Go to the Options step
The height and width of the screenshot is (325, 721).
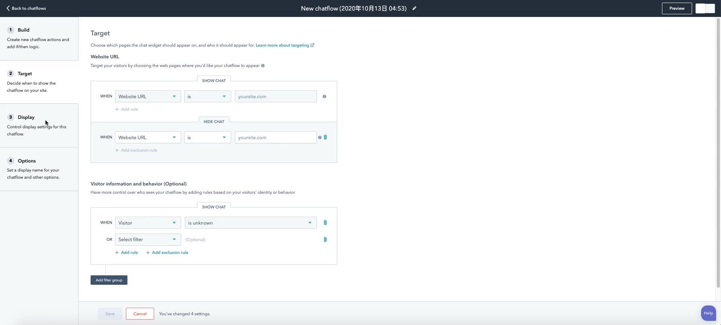click(27, 161)
